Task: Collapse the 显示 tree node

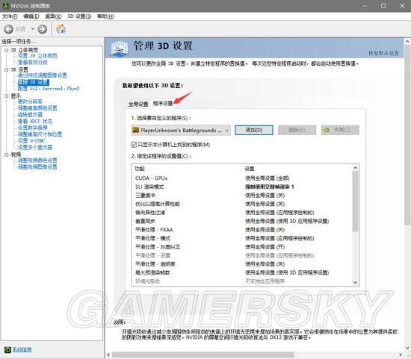Action: click(x=6, y=96)
